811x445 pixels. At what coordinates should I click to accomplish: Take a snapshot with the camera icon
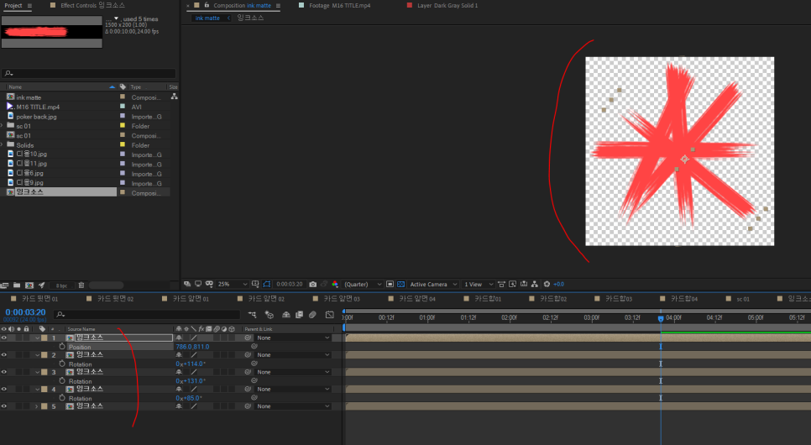point(313,284)
